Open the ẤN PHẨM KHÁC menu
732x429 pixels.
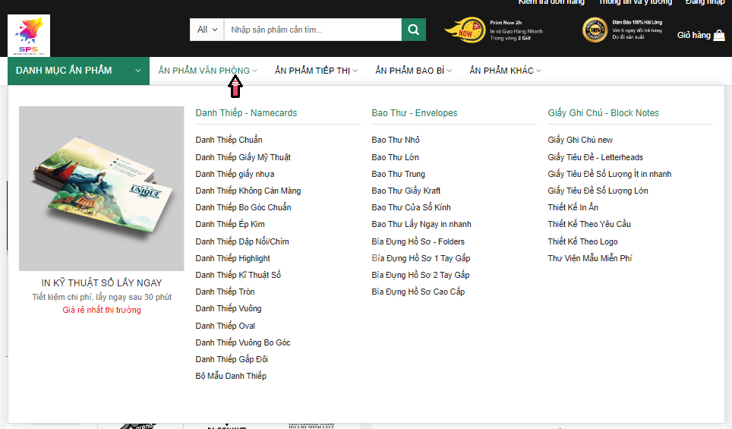pyautogui.click(x=505, y=71)
